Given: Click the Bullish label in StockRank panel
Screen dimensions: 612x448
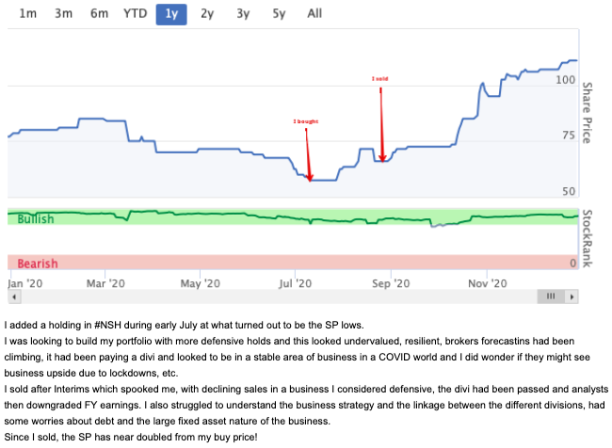Looking at the screenshot, I should click(36, 219).
